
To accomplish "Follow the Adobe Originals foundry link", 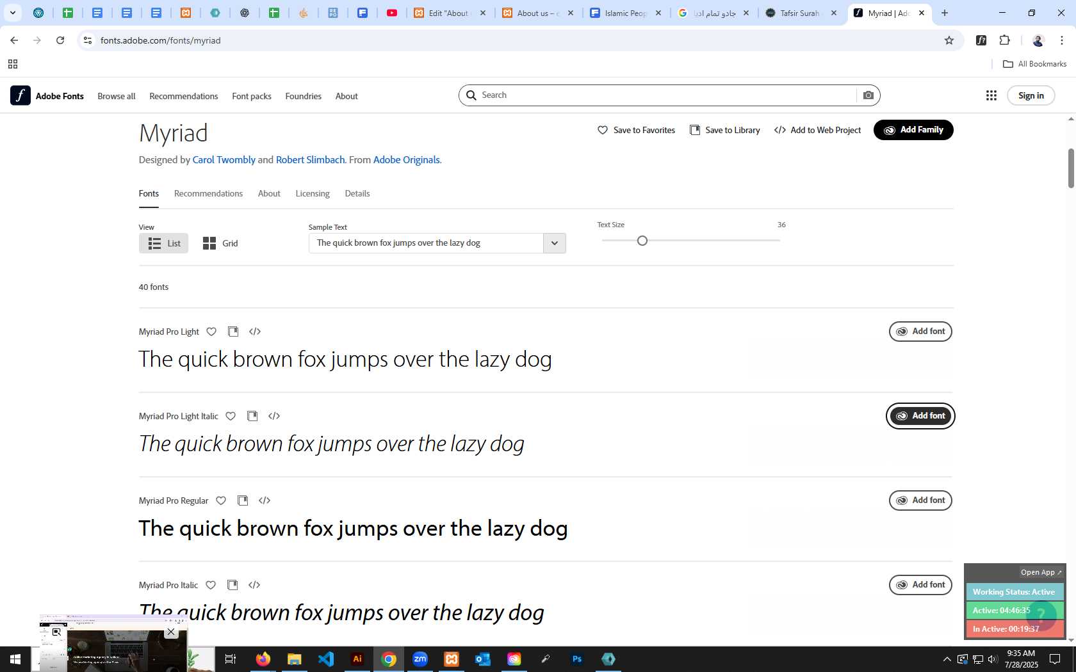I will point(407,160).
